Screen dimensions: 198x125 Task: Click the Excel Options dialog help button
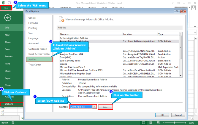(x=177, y=11)
